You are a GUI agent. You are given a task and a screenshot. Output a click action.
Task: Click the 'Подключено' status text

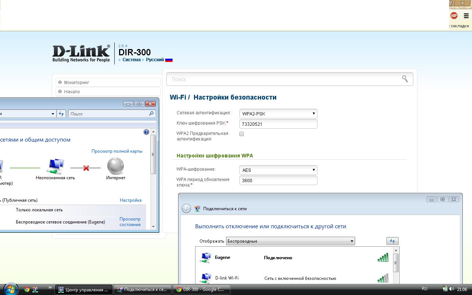(x=278, y=258)
